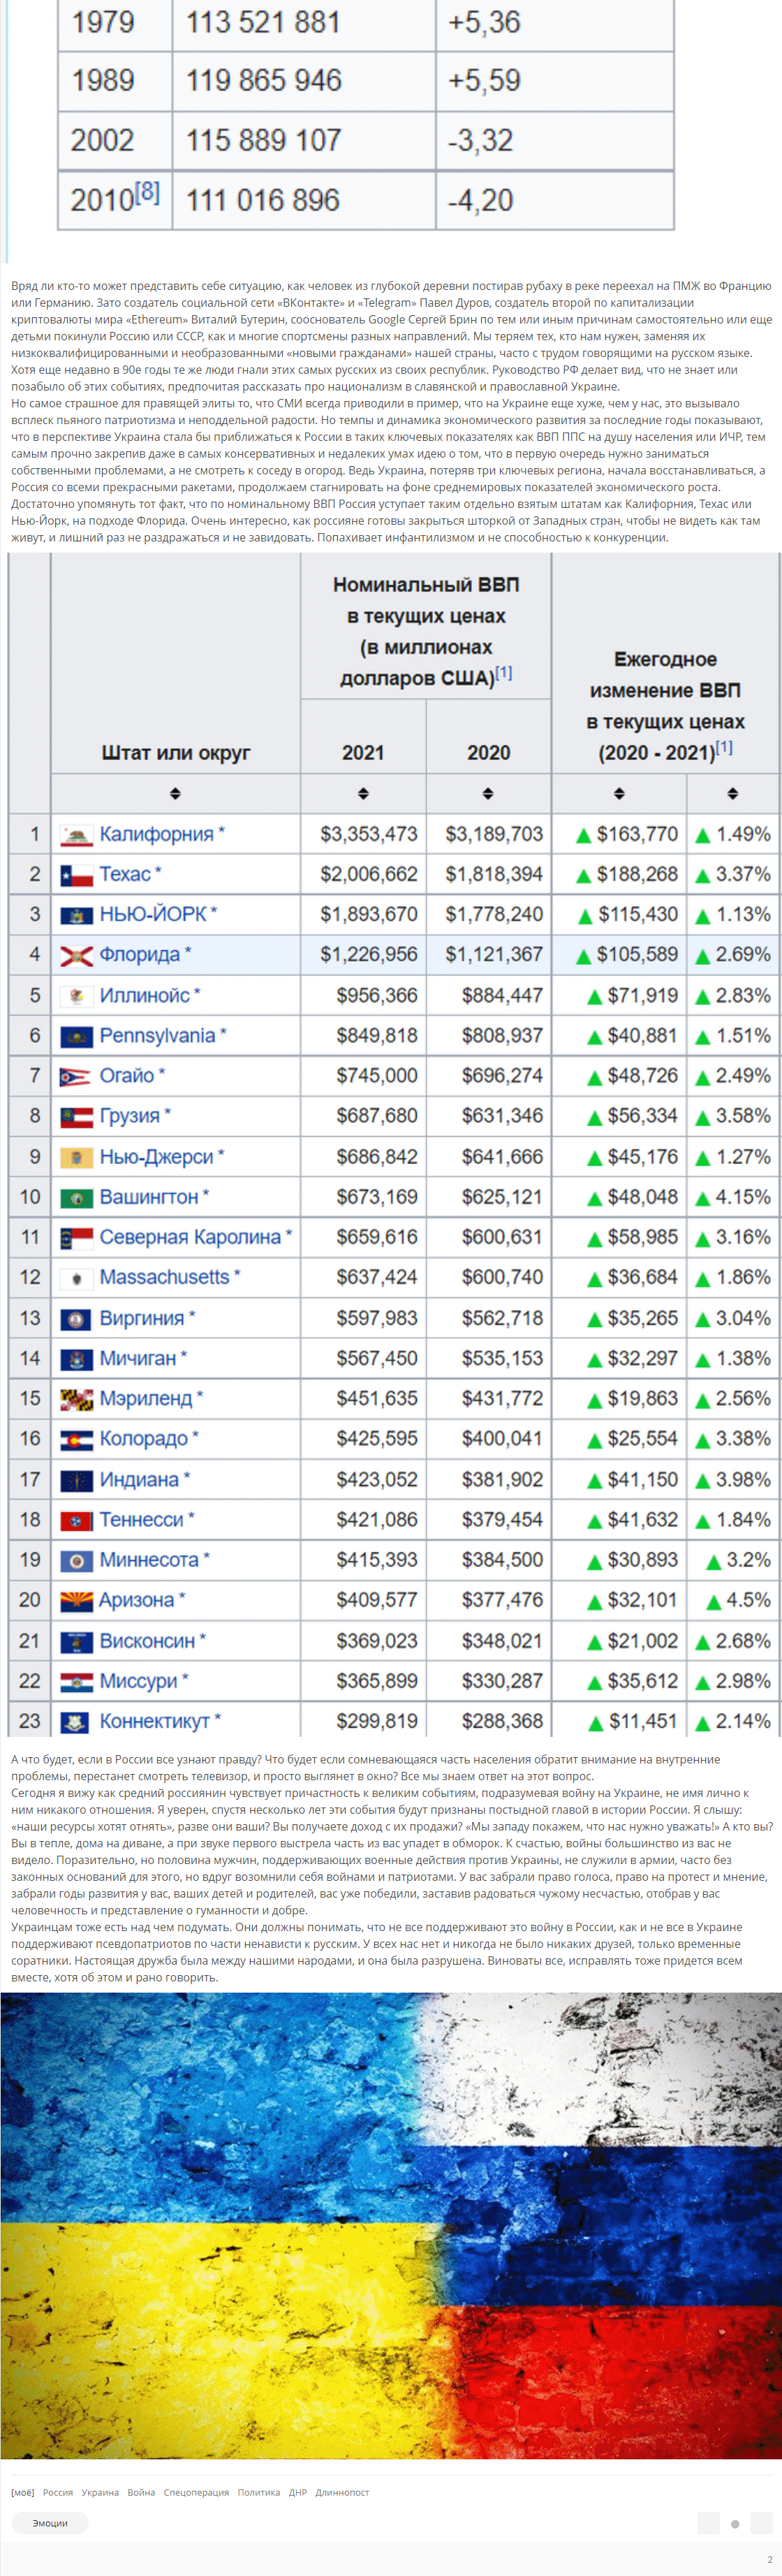Click the flag icon beside Виргиния
This screenshot has width=782, height=2576.
tap(76, 1318)
